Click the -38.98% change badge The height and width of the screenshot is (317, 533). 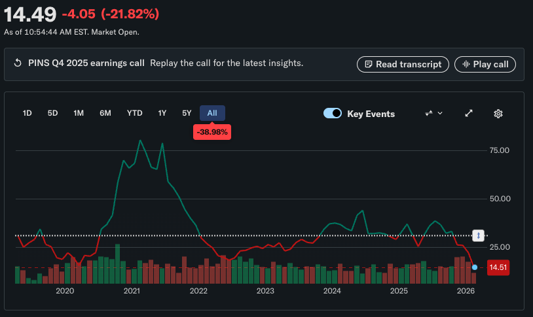212,132
